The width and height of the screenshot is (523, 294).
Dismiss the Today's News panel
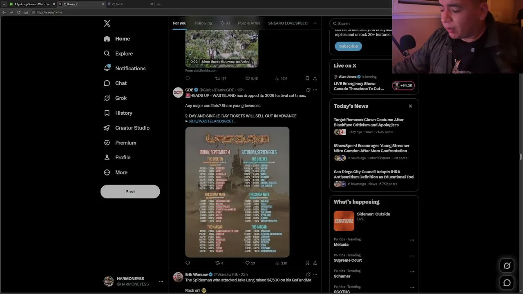(410, 106)
